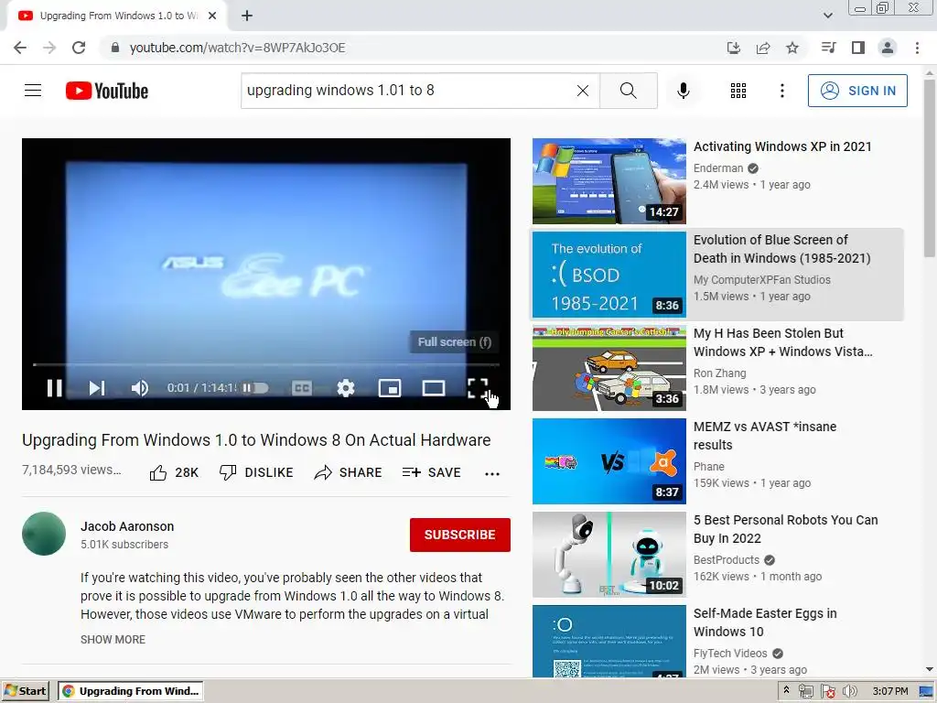
Task: Click the SIGN IN button
Action: click(857, 91)
